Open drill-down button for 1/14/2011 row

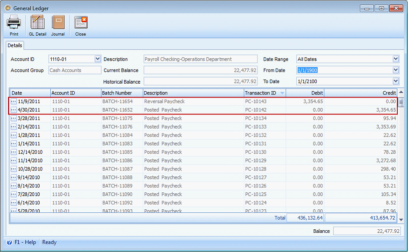[x=13, y=143]
